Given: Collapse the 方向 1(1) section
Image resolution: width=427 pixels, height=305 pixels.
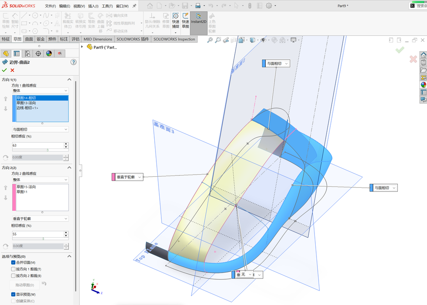Looking at the screenshot, I should click(69, 79).
